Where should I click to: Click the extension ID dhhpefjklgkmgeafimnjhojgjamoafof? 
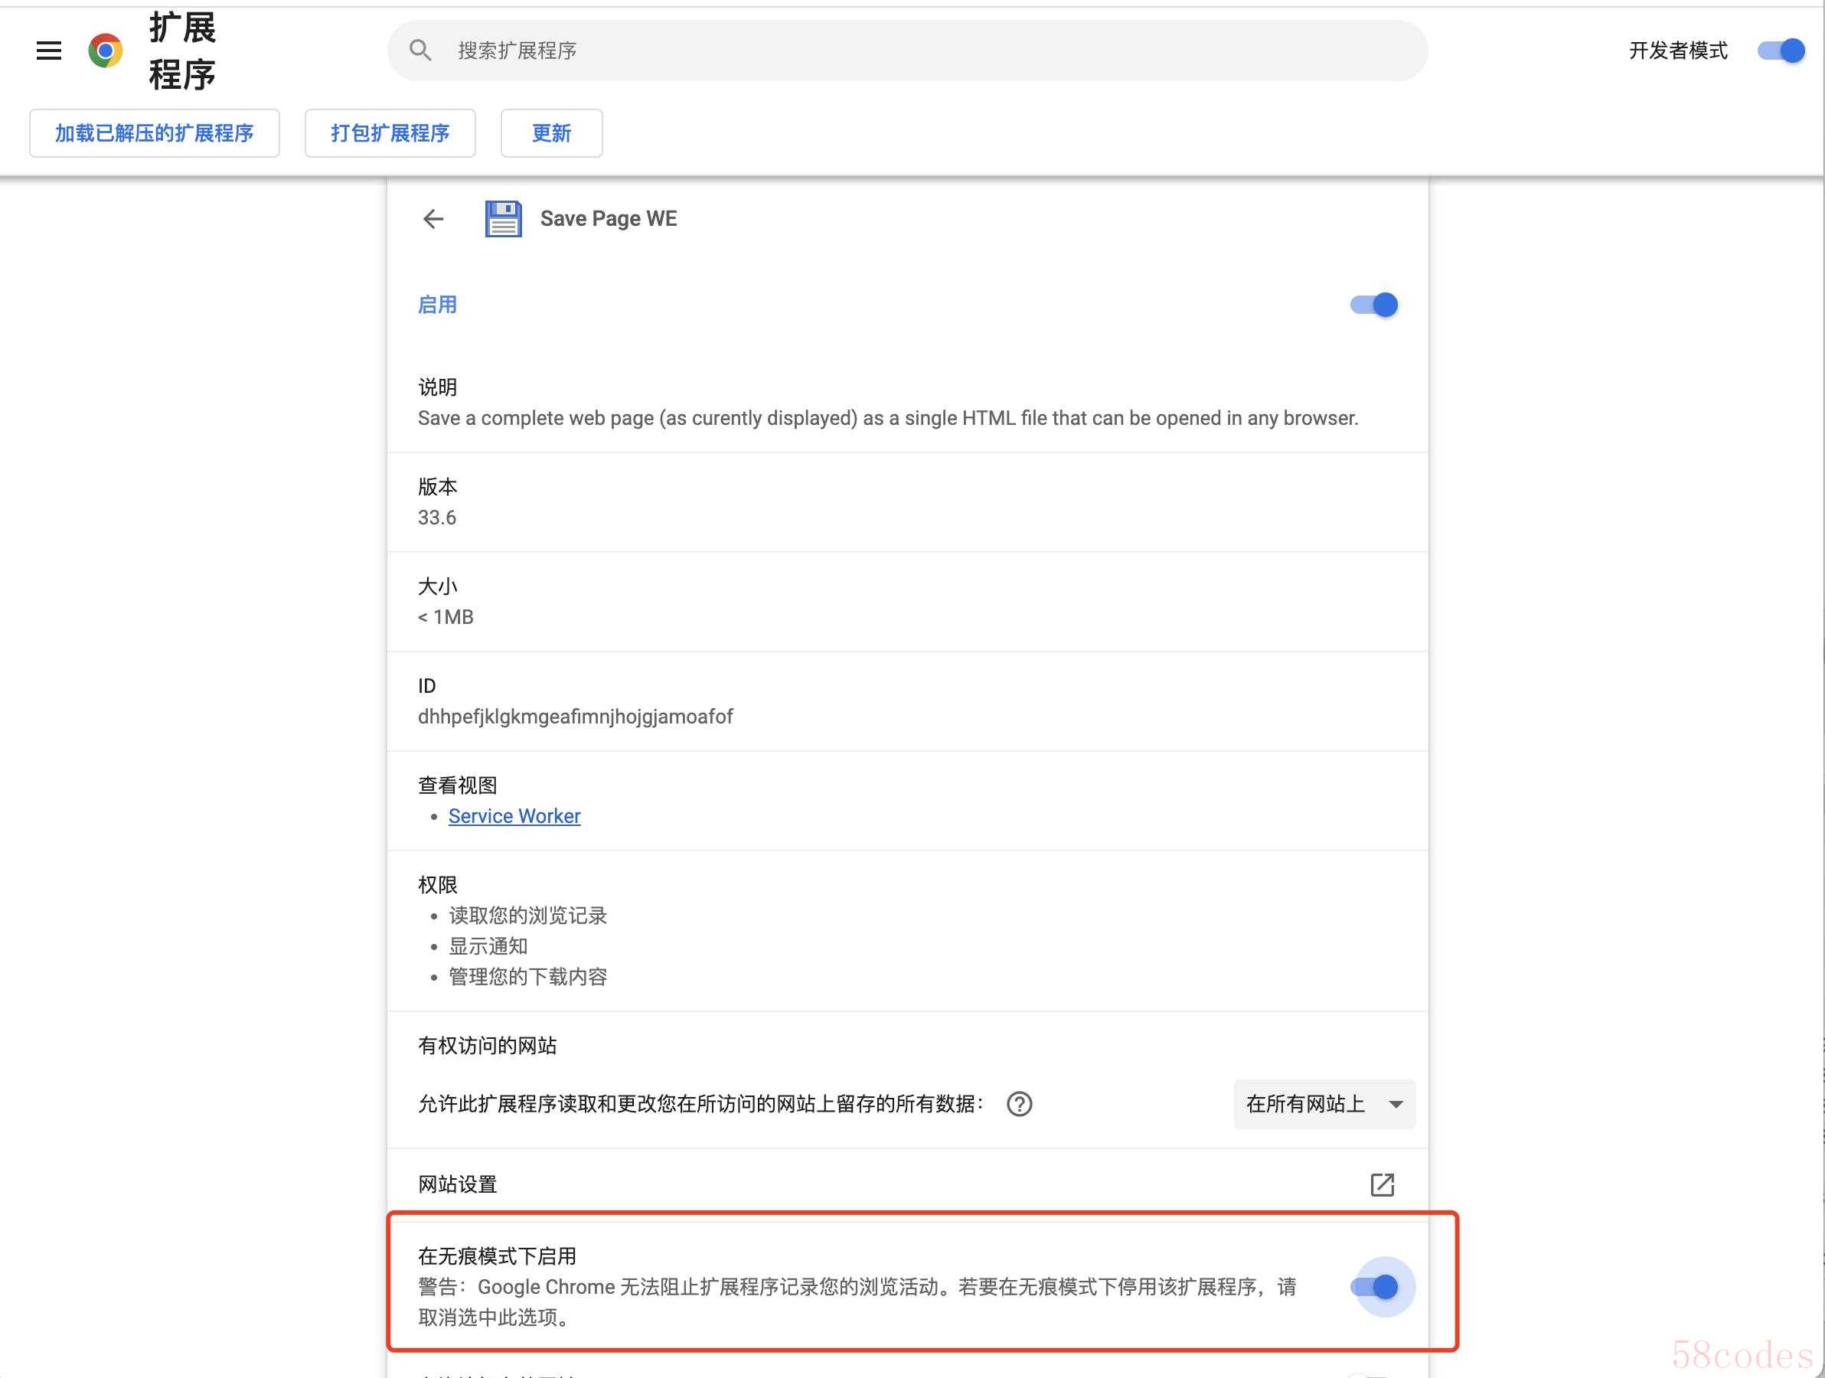pos(575,717)
